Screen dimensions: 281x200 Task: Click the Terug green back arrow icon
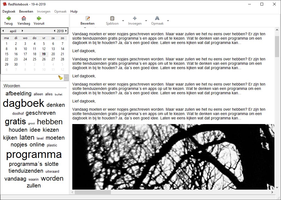click(8, 19)
